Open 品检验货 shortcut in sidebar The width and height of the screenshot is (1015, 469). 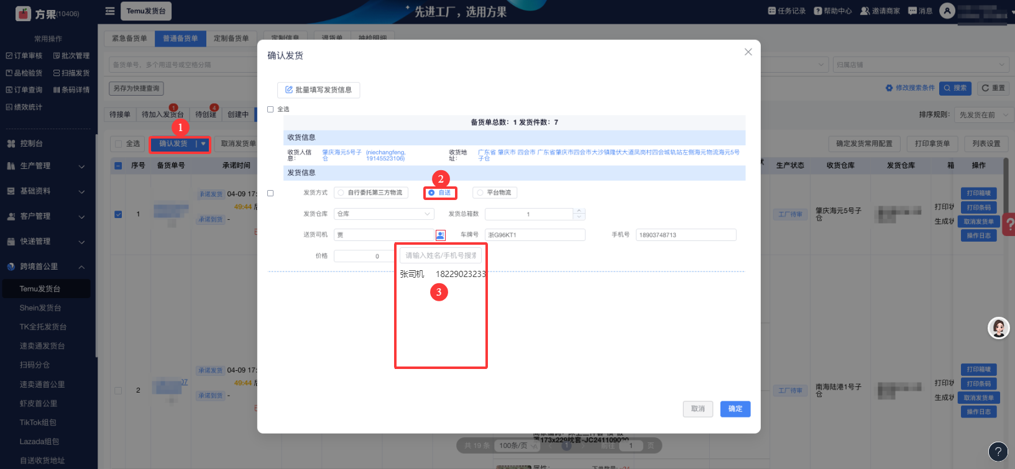coord(24,73)
